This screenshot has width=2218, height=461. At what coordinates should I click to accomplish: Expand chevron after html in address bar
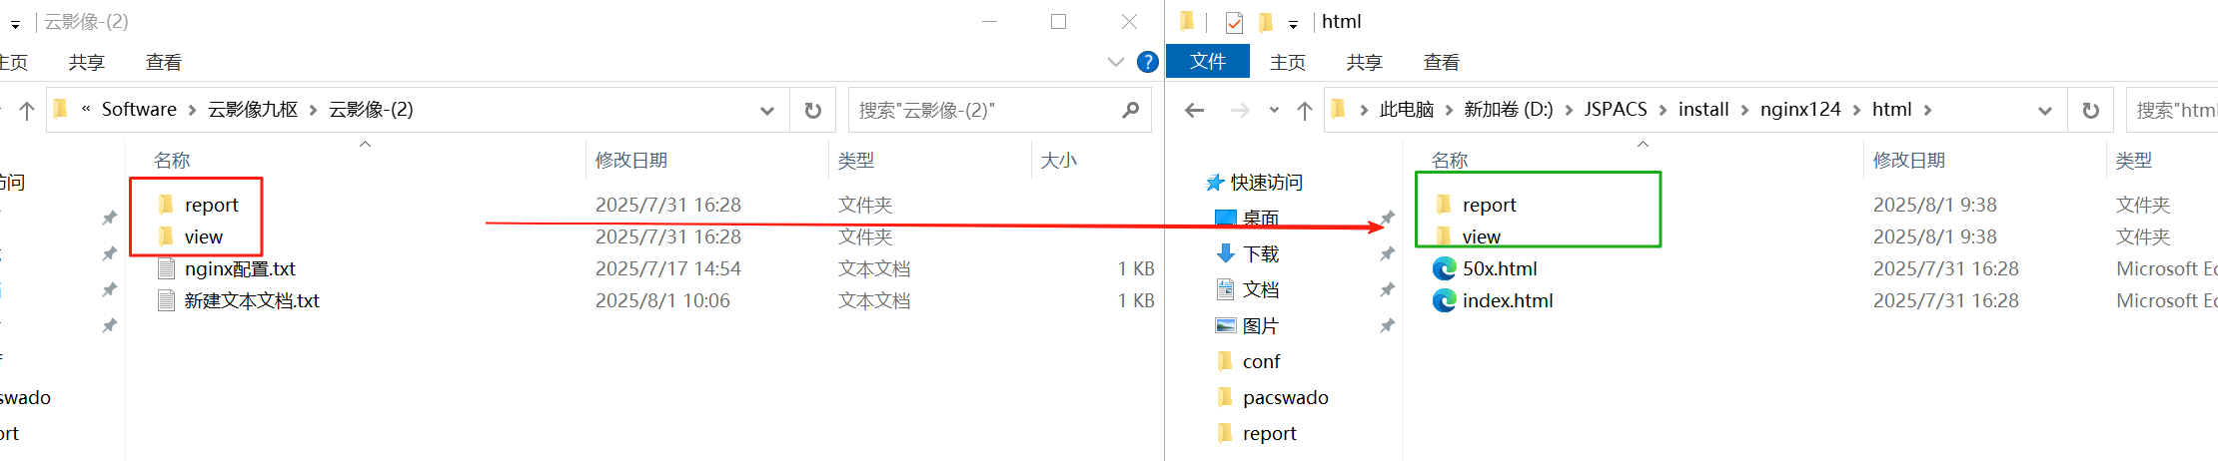click(1927, 110)
